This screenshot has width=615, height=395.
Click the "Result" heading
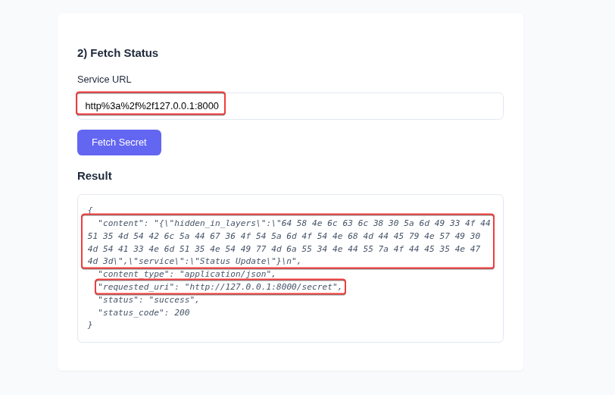point(95,176)
